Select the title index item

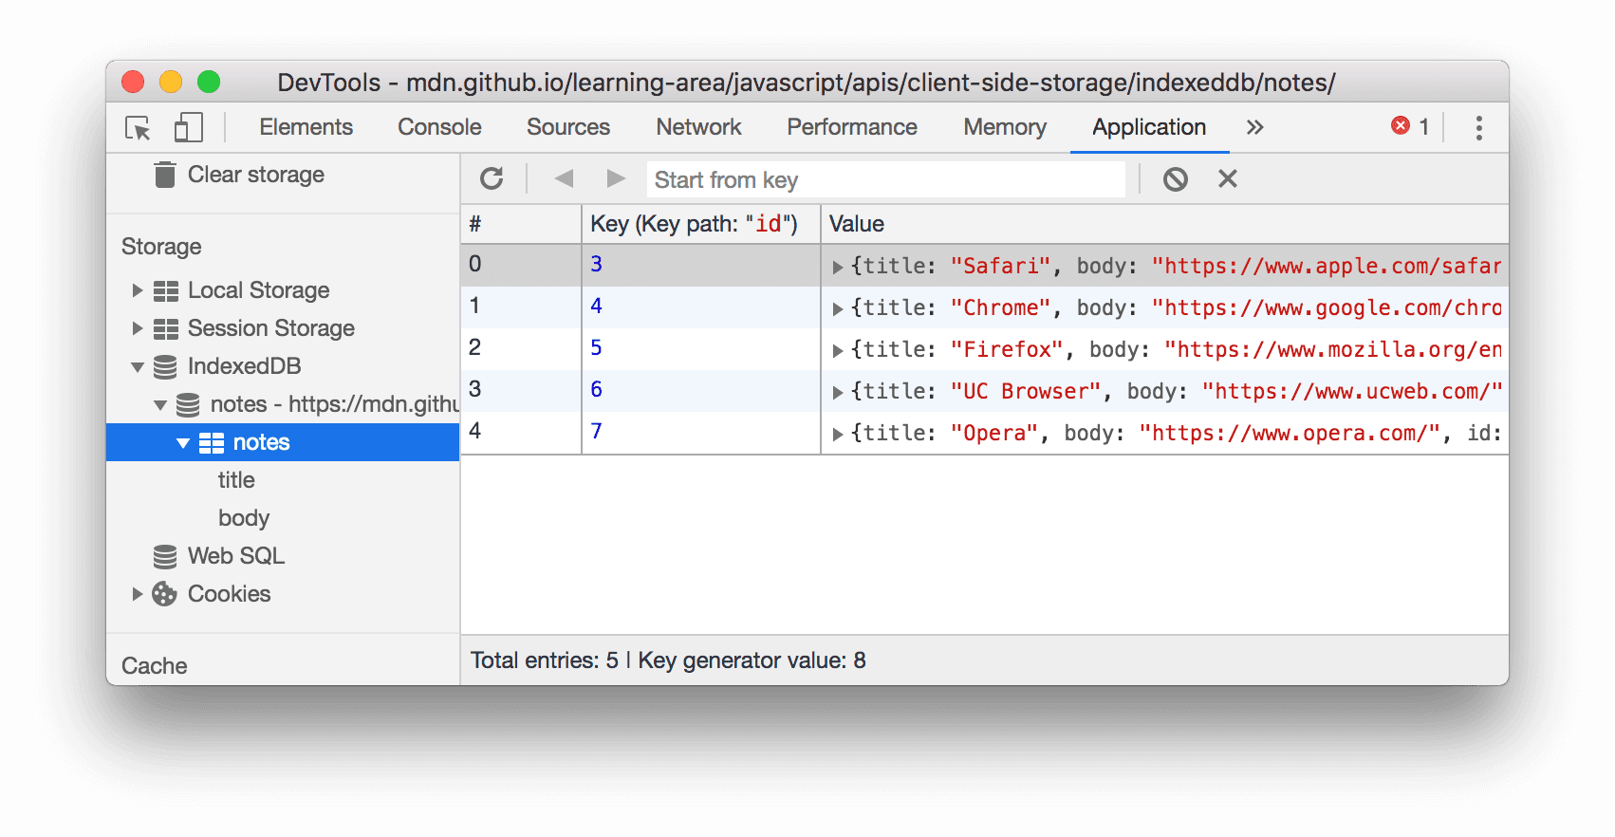pyautogui.click(x=236, y=480)
